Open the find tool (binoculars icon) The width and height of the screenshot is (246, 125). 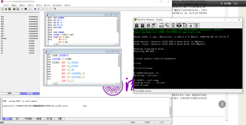point(26,9)
